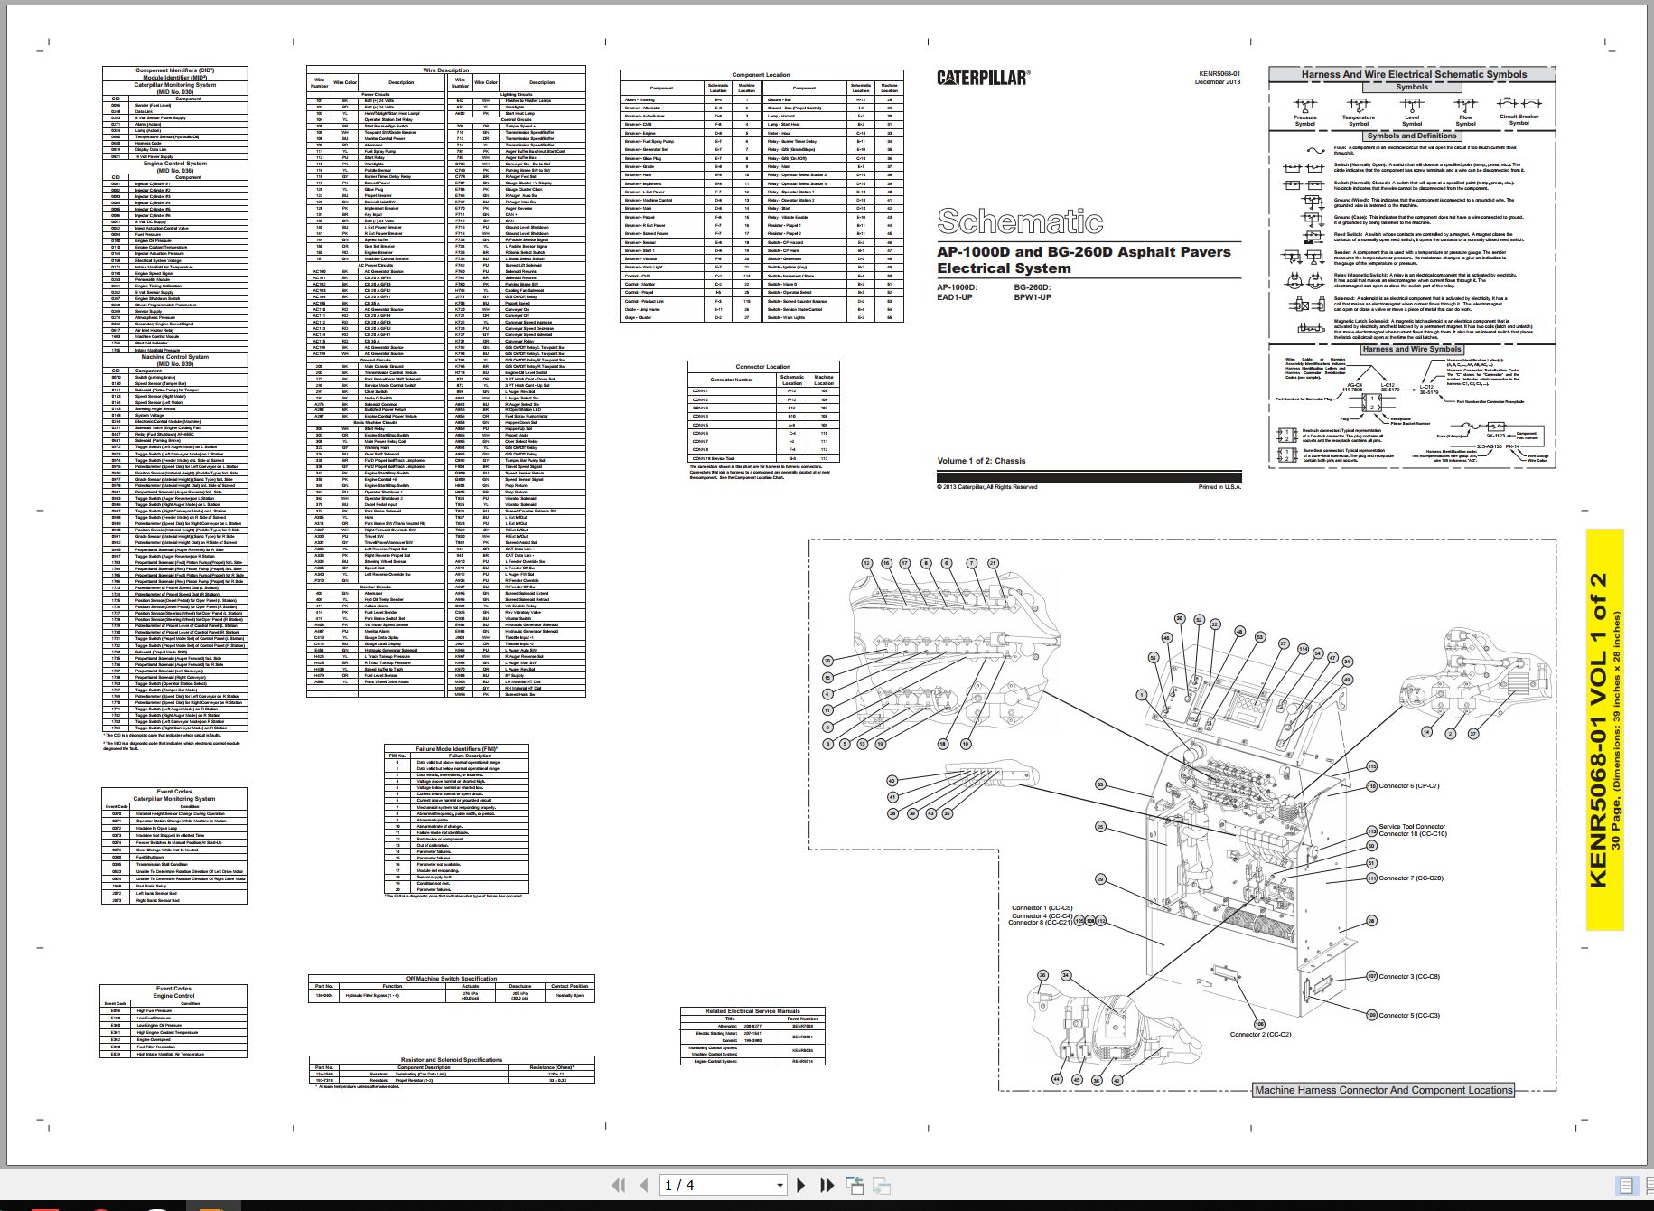Click 'Failure Mode Identifiers (FMI)' table title

tap(456, 749)
